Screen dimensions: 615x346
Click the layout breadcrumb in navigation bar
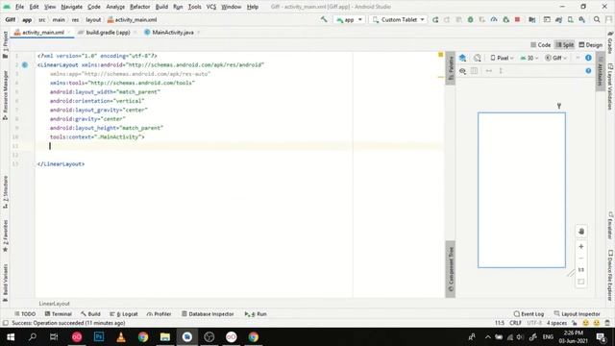point(93,19)
